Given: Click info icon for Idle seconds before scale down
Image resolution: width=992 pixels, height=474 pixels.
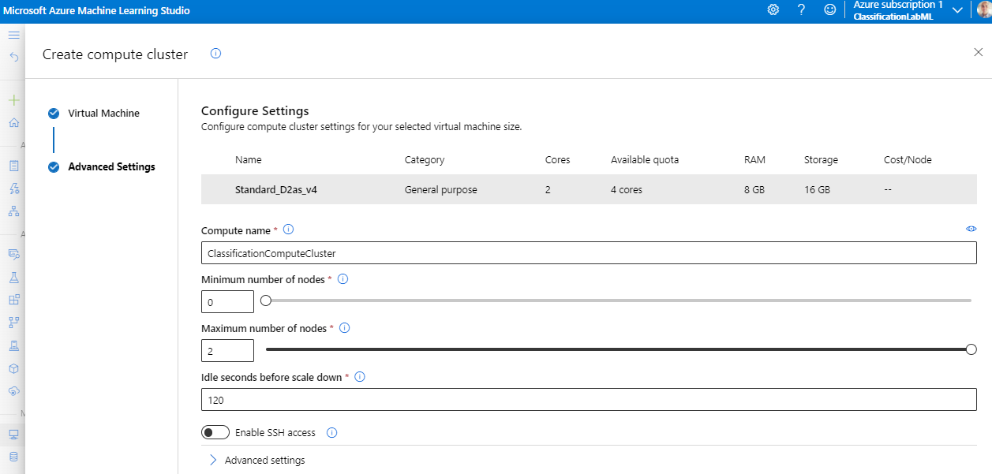Looking at the screenshot, I should pos(360,377).
